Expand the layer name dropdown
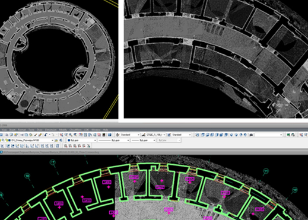 click(x=52, y=140)
